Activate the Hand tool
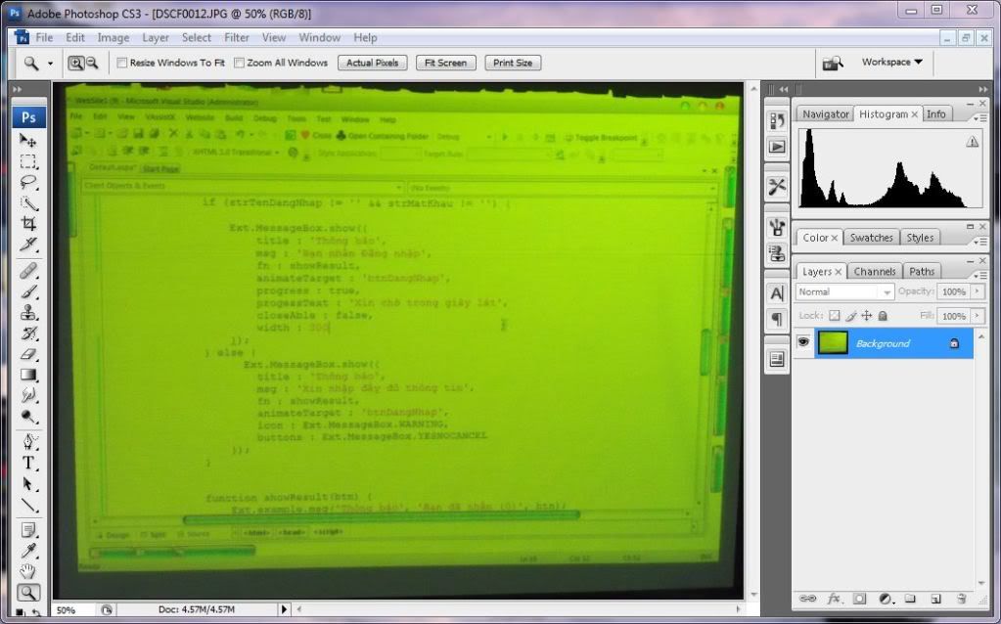Image resolution: width=1001 pixels, height=624 pixels. pyautogui.click(x=28, y=571)
